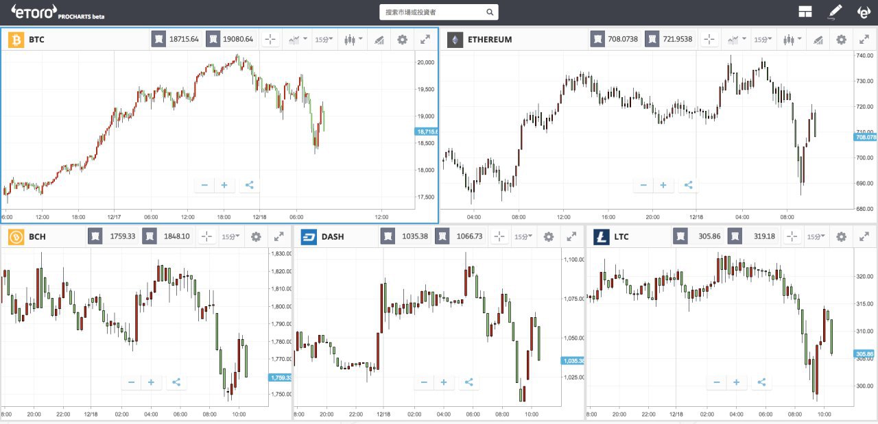Click the search markets input field
The width and height of the screenshot is (878, 424).
439,12
